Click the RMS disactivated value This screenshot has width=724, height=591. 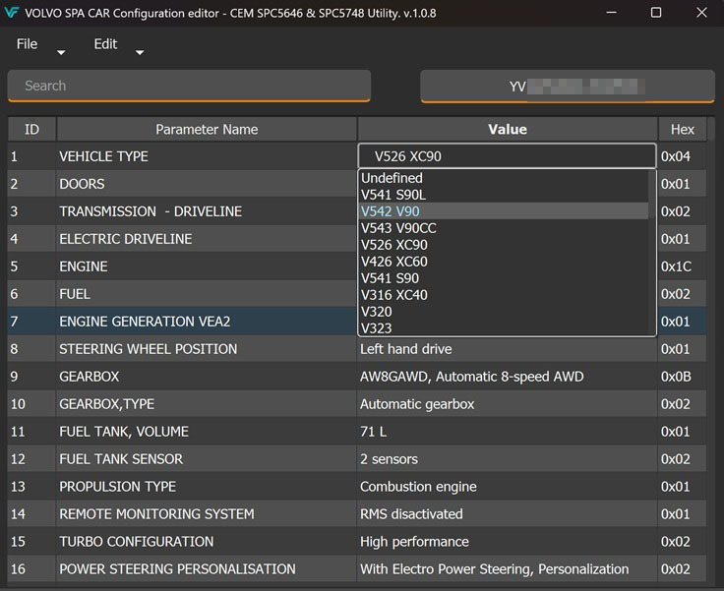point(507,514)
